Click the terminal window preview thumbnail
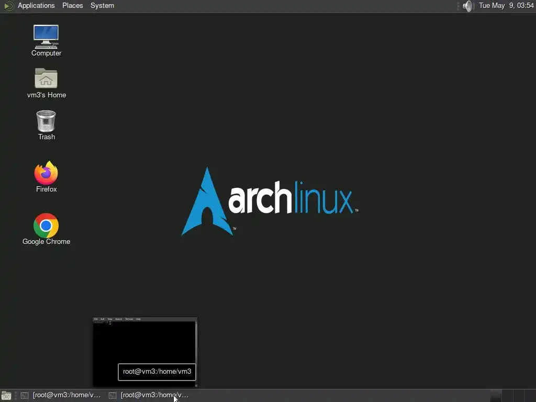Screen dimensions: 536x402 click(x=145, y=352)
